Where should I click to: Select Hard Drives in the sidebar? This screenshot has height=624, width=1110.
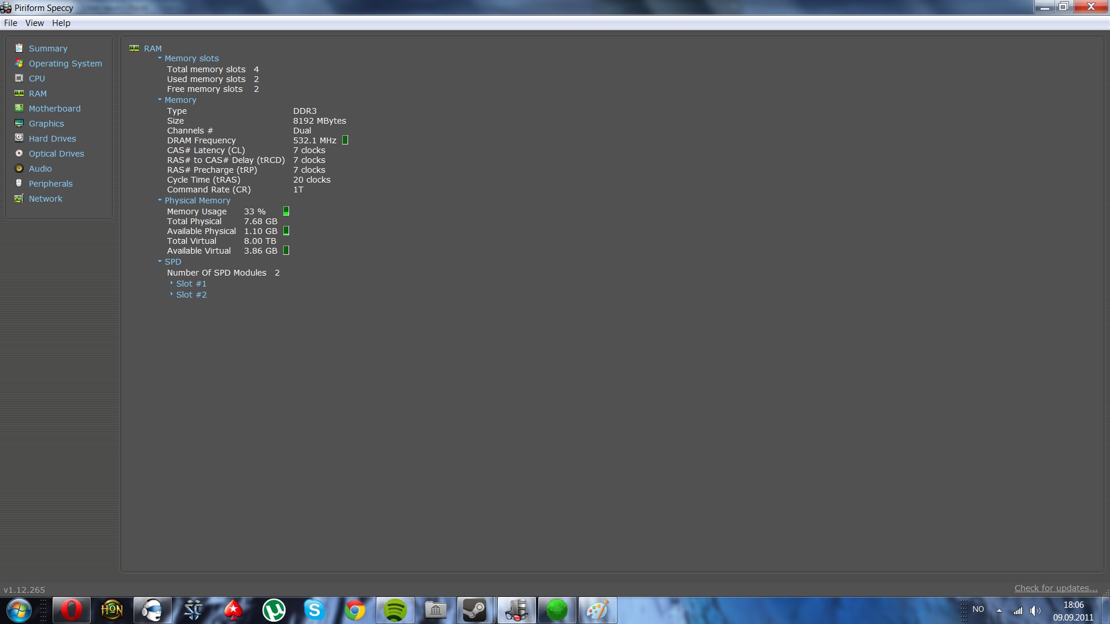click(x=53, y=139)
